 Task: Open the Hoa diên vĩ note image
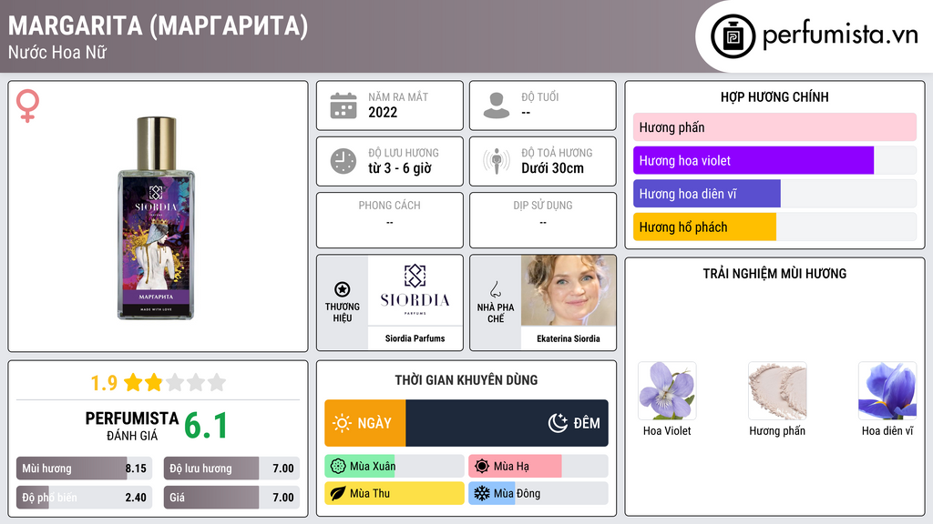click(887, 391)
